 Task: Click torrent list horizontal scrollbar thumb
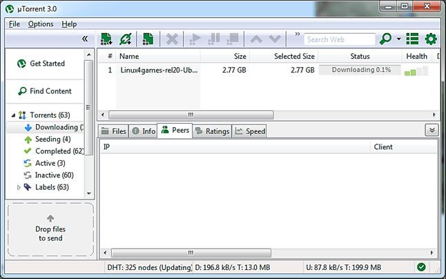[x=191, y=115]
